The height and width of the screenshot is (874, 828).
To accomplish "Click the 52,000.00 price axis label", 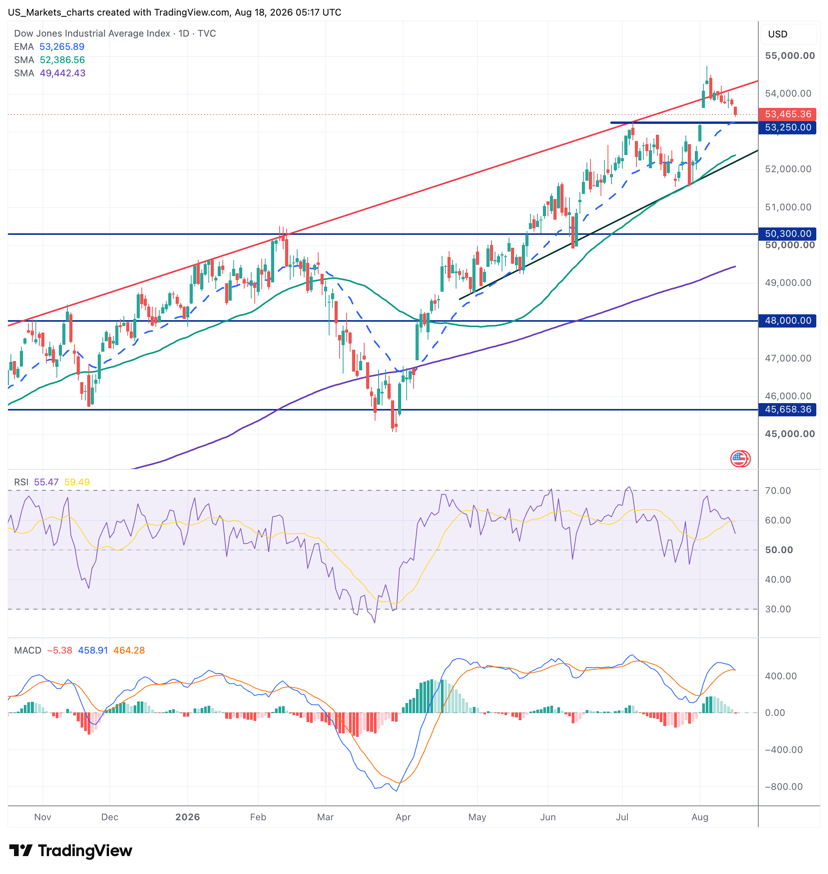I will tap(788, 169).
